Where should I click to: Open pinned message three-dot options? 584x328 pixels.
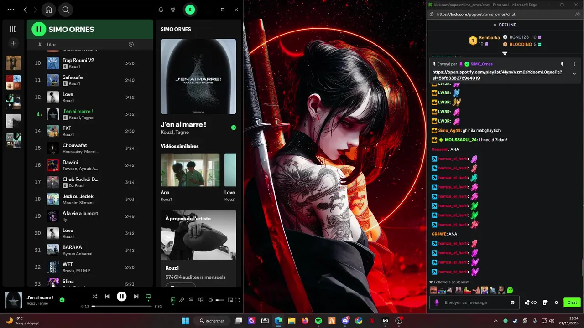point(574,64)
